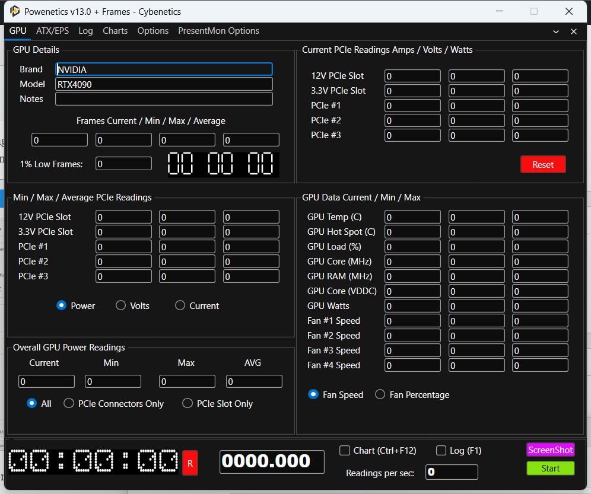Click the Fan #1 Speed current field
591x494 pixels.
[x=413, y=321]
